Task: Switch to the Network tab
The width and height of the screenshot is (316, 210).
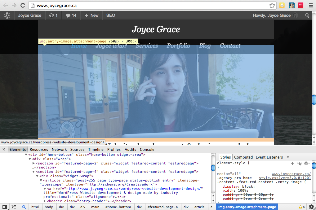Action: click(59, 149)
